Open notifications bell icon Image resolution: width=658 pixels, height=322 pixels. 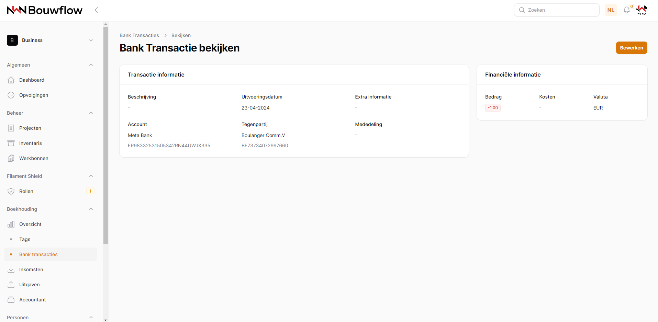pyautogui.click(x=627, y=10)
